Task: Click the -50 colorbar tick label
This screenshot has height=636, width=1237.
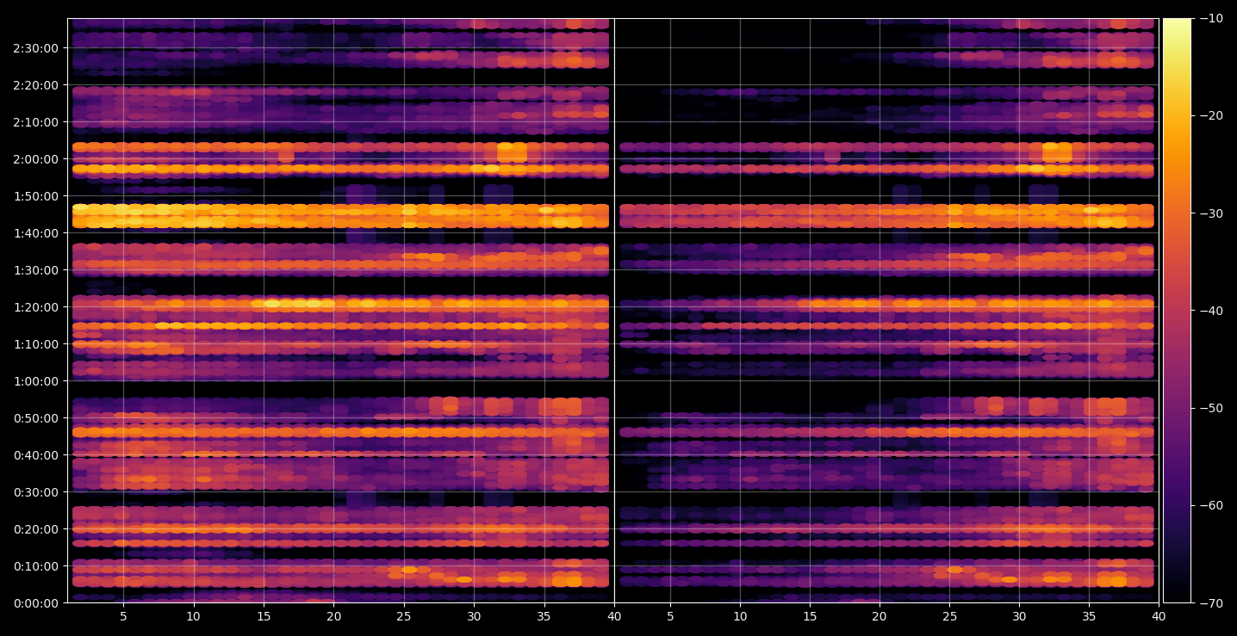Action: click(x=1209, y=408)
